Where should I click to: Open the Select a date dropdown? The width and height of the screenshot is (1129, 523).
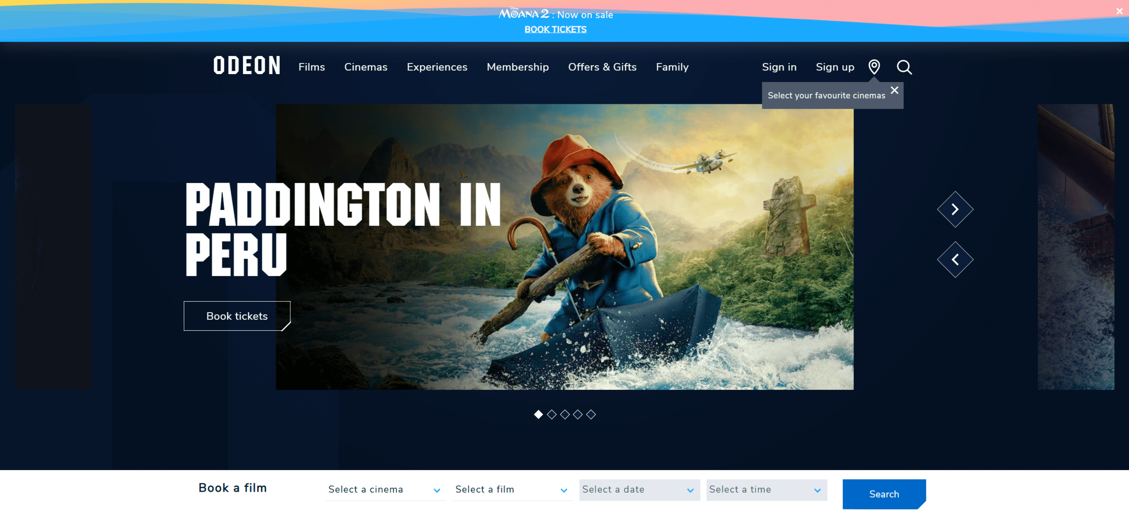pos(639,490)
